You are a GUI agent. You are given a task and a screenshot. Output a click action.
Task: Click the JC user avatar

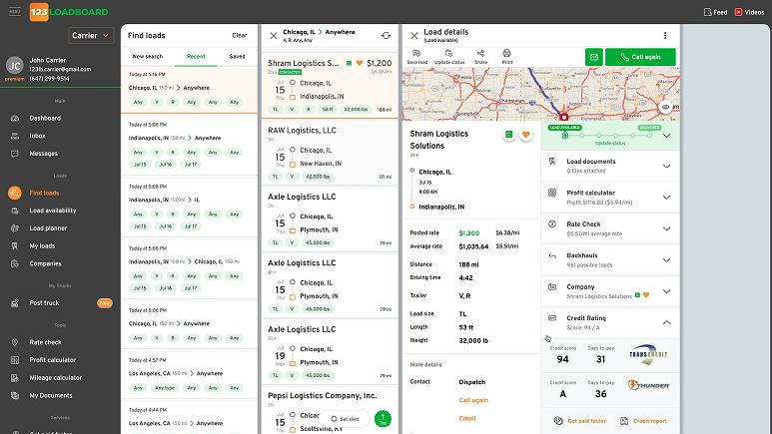click(15, 66)
